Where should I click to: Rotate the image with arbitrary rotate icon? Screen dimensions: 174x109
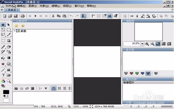(154, 16)
